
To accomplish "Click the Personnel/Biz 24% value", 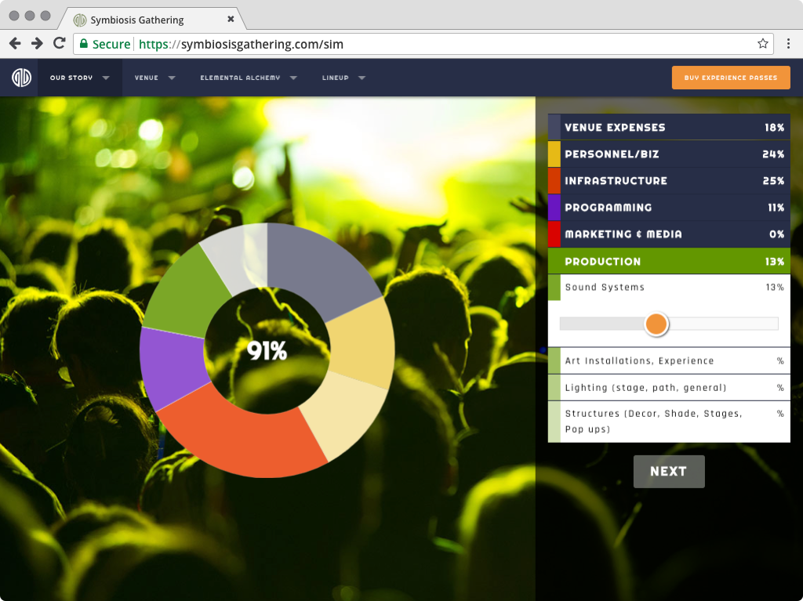I will (x=773, y=154).
